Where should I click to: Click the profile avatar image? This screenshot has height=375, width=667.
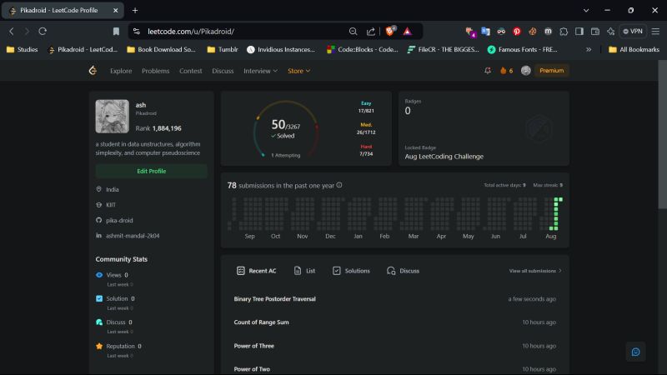(x=113, y=117)
